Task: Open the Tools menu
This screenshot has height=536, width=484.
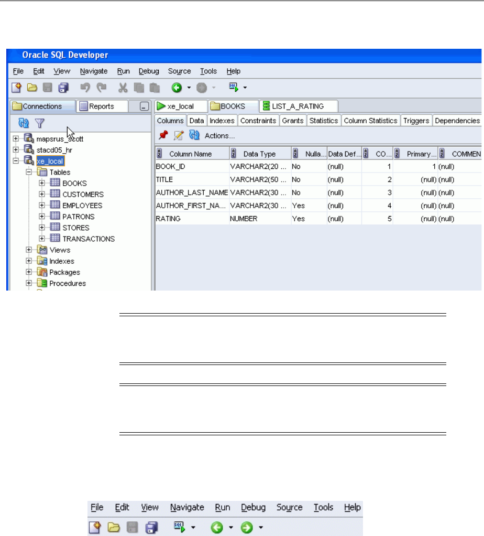Action: tap(208, 71)
